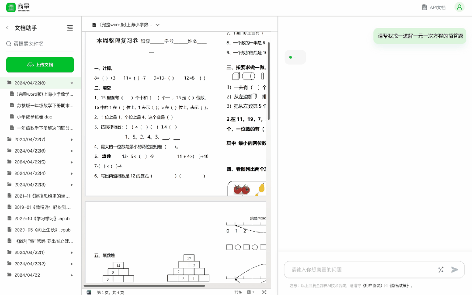The image size is (472, 295).
Task: Open the zoom level 75% control
Action: pyautogui.click(x=238, y=292)
